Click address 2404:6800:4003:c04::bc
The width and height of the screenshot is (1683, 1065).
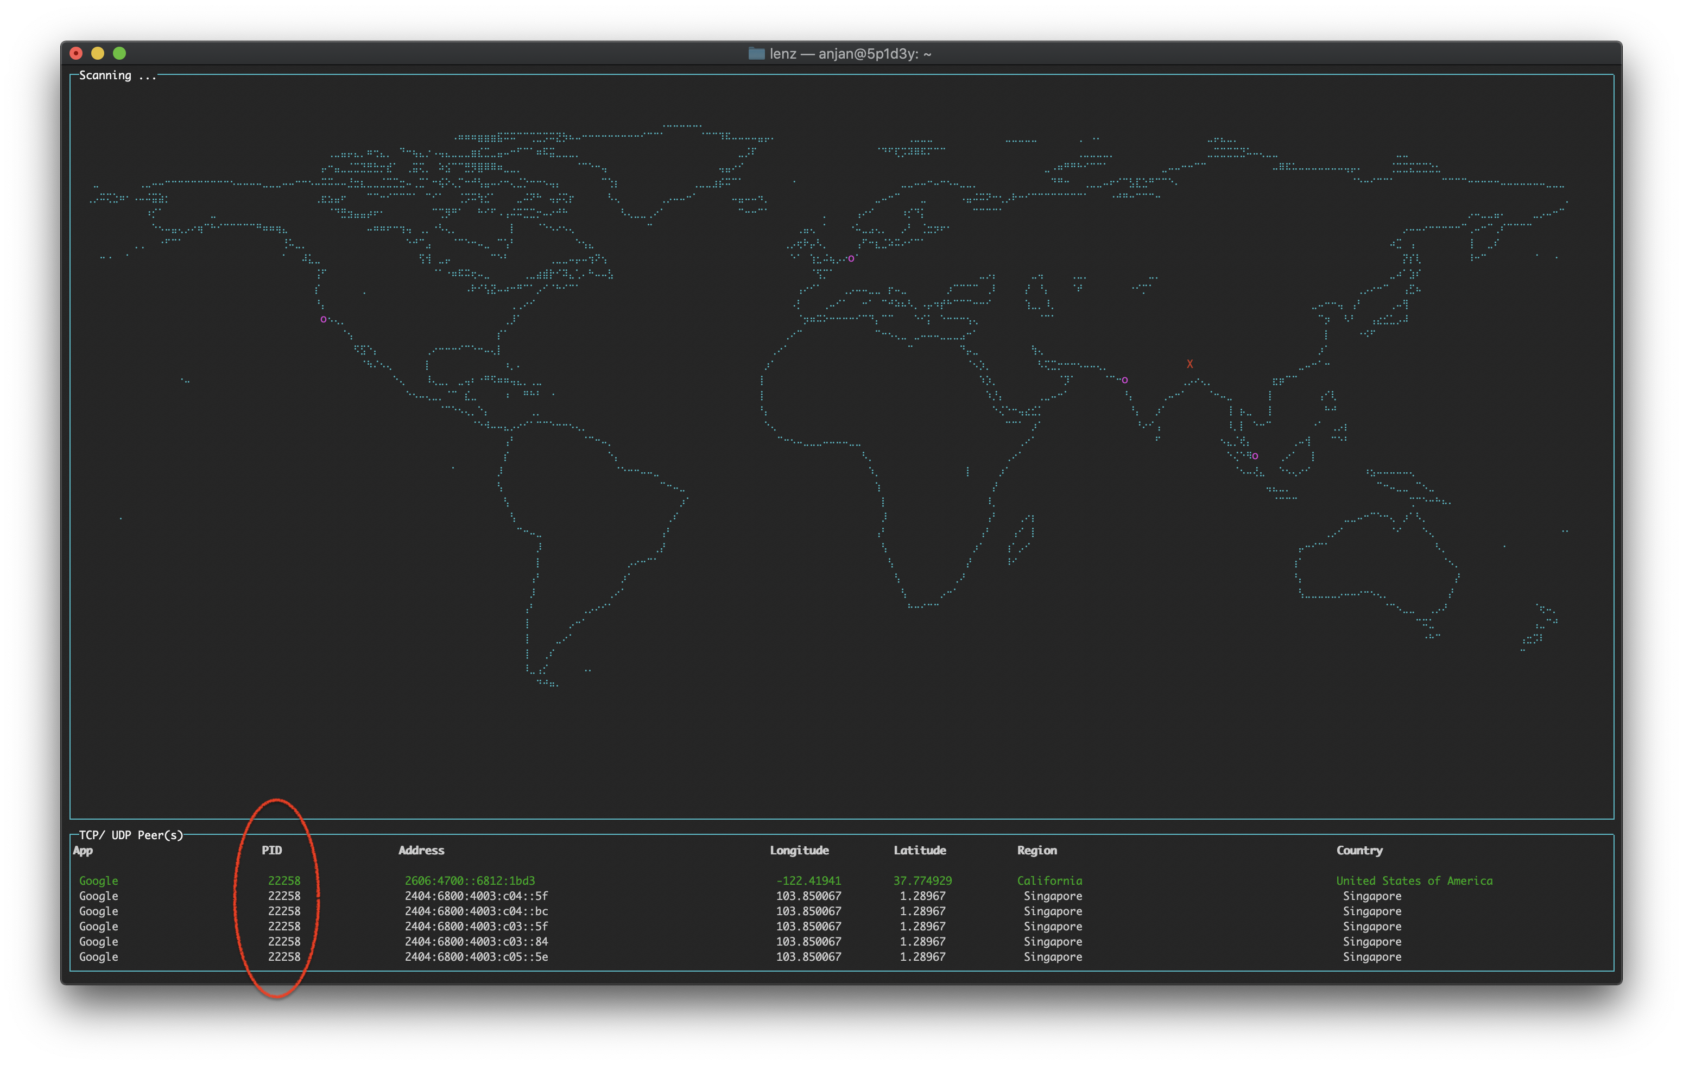476,911
